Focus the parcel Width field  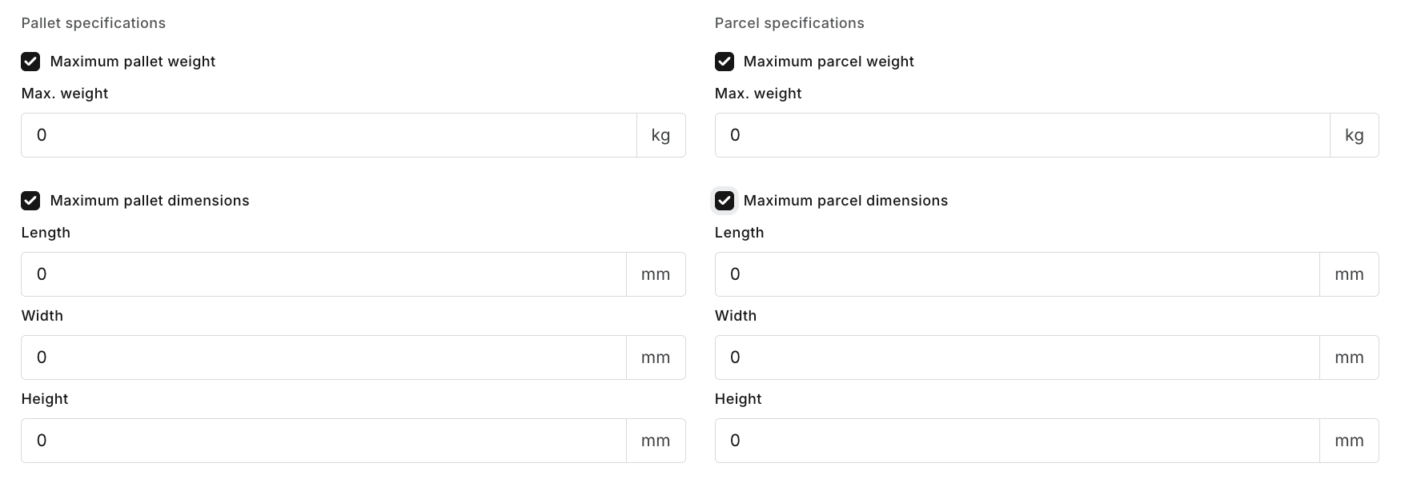[1017, 357]
